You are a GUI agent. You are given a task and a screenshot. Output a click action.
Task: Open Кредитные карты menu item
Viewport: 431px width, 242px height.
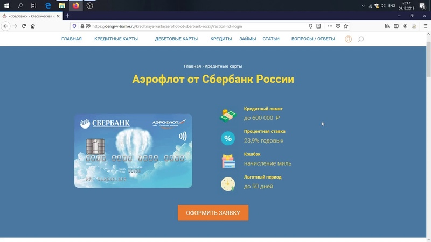(x=116, y=39)
